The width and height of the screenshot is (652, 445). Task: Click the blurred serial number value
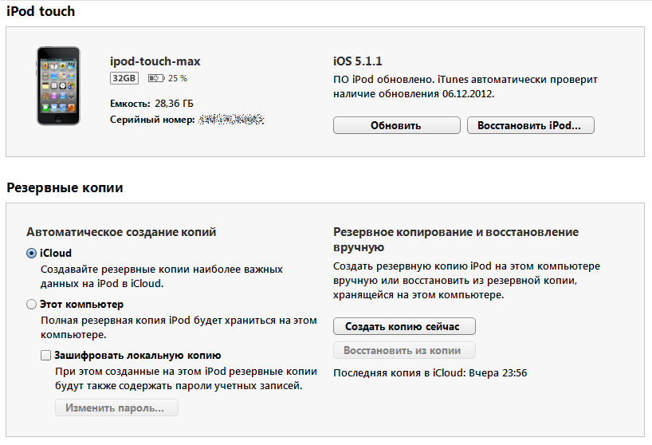pos(231,119)
